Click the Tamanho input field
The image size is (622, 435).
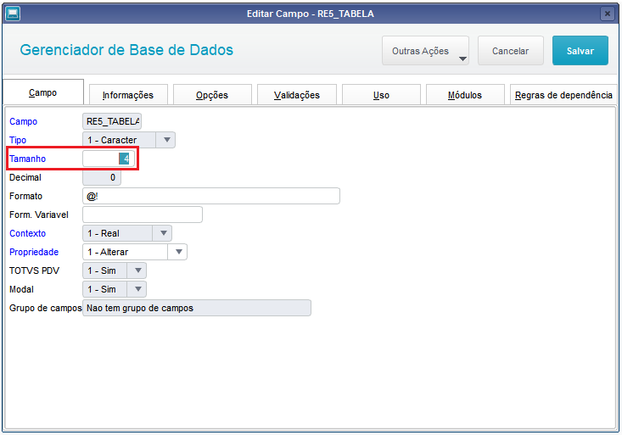pyautogui.click(x=109, y=159)
